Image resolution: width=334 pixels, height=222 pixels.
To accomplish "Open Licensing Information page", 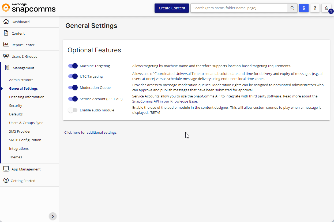I will click(27, 97).
